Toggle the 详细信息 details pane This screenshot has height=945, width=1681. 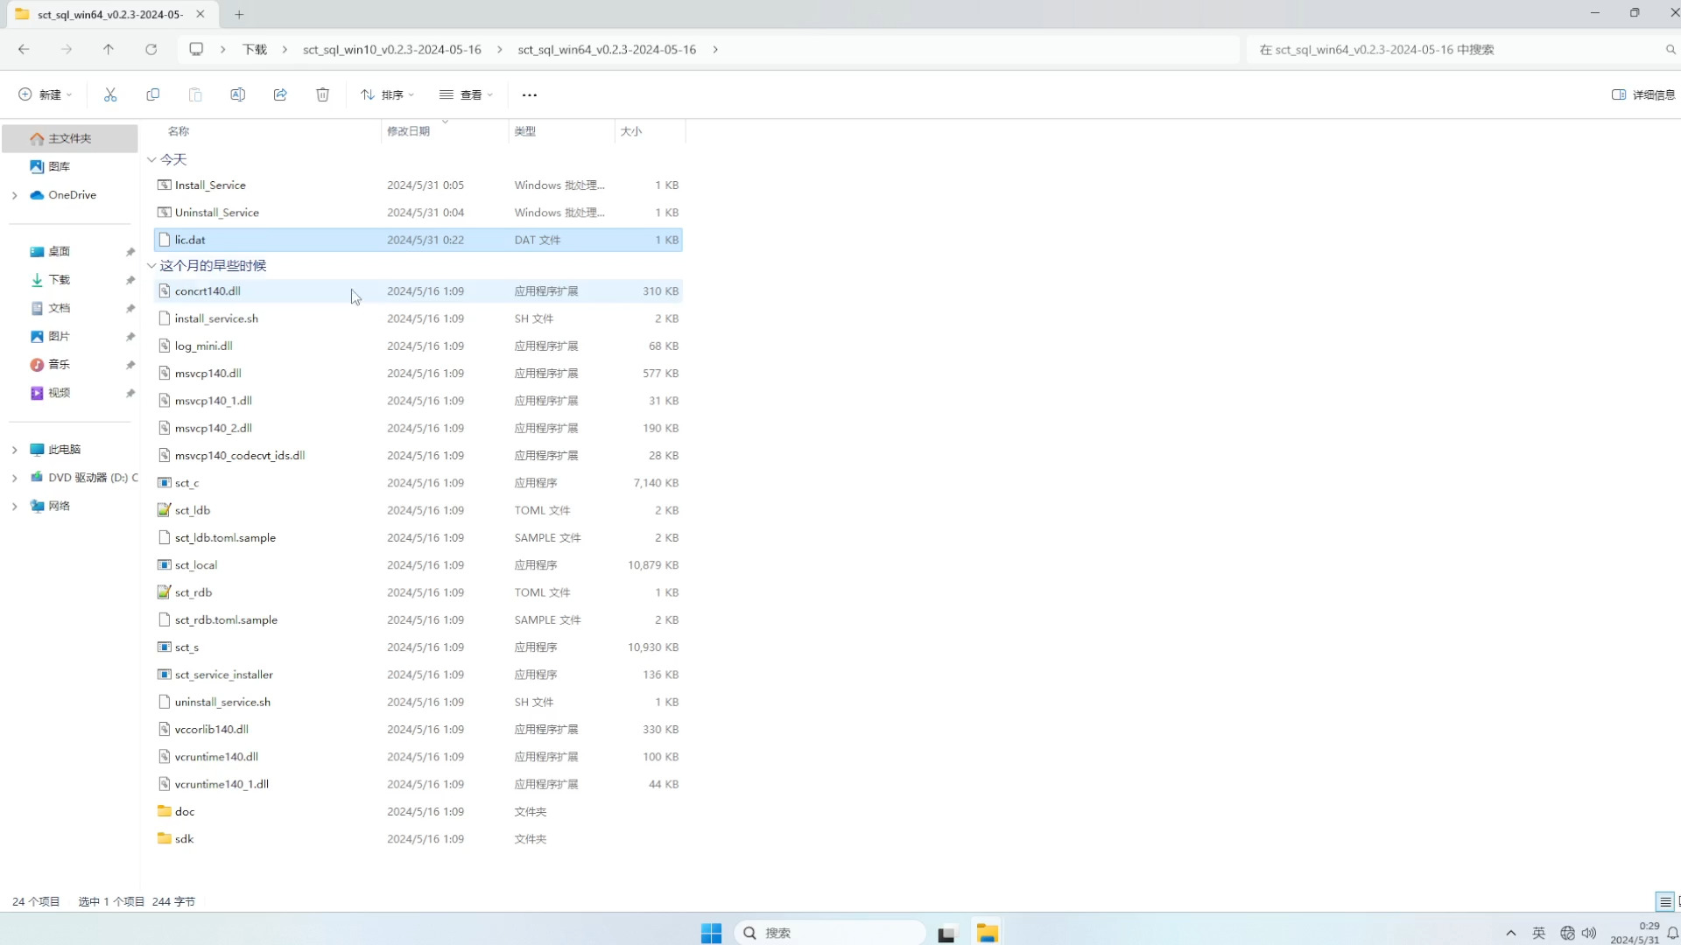tap(1642, 94)
